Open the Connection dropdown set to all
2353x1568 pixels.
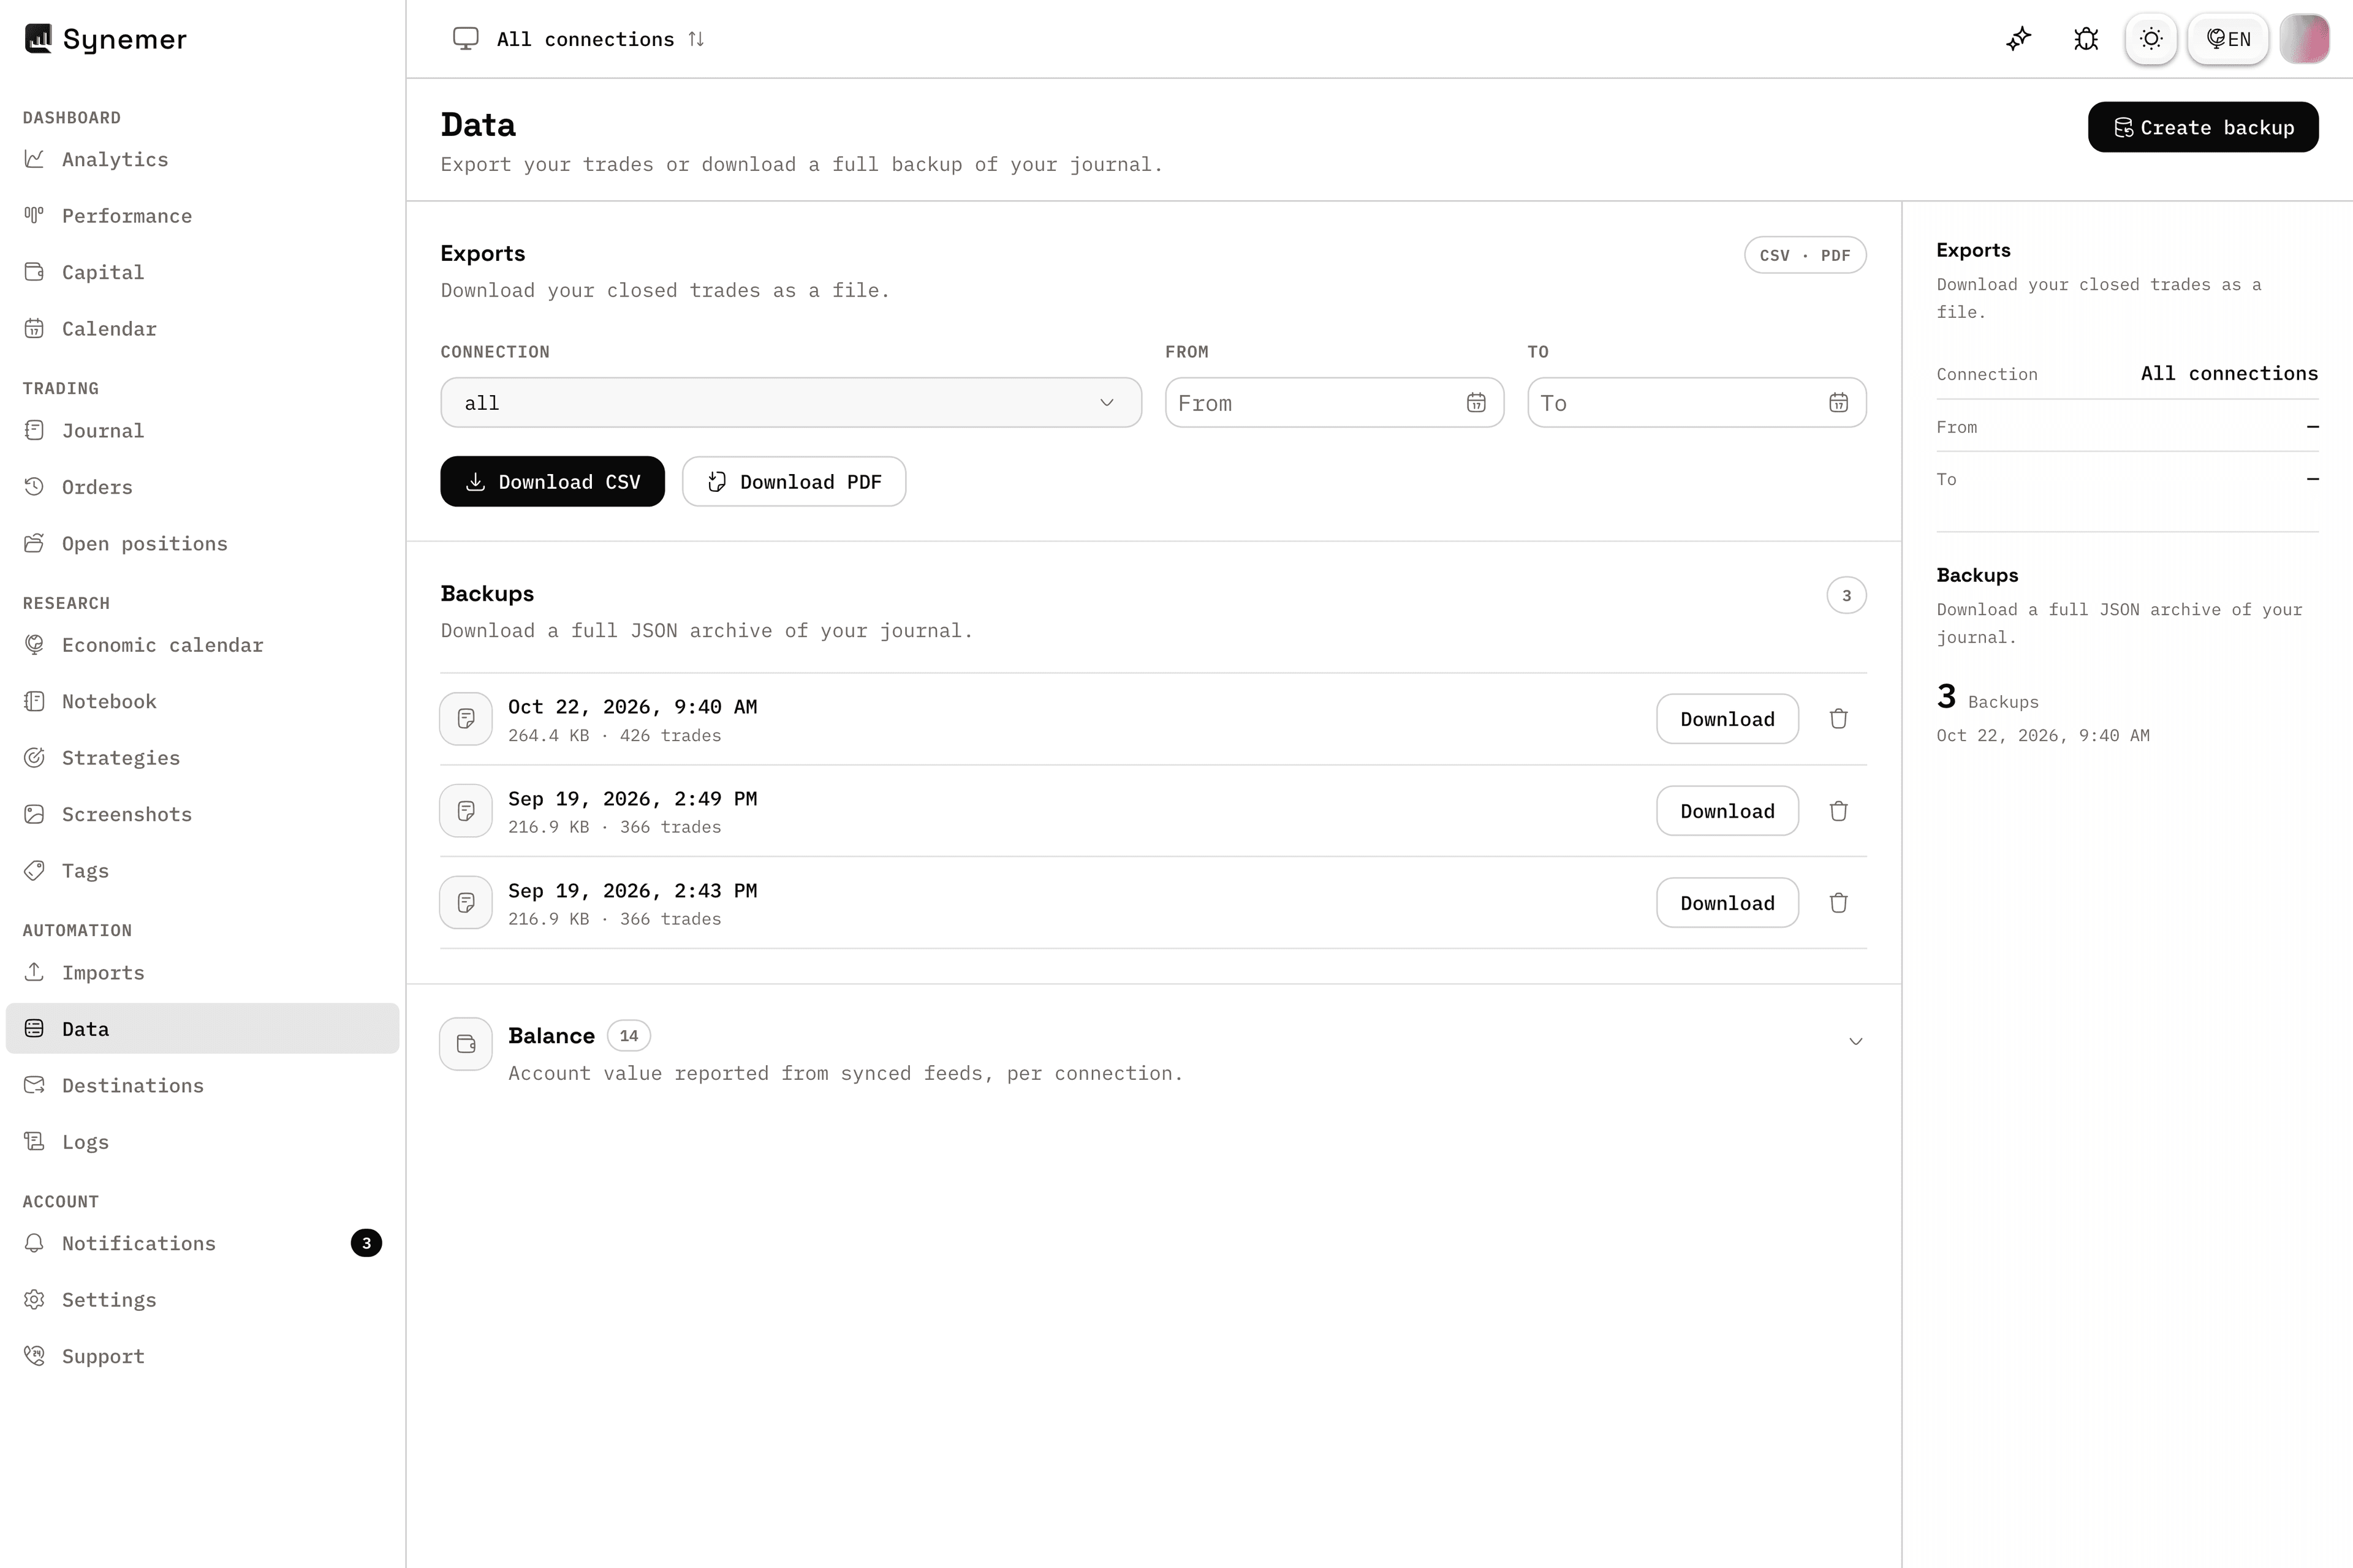pyautogui.click(x=790, y=402)
